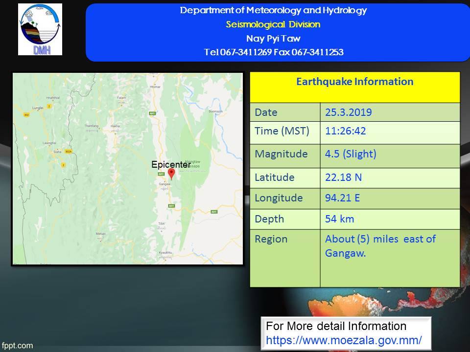Click the Epicenter text label on map

pyautogui.click(x=170, y=165)
